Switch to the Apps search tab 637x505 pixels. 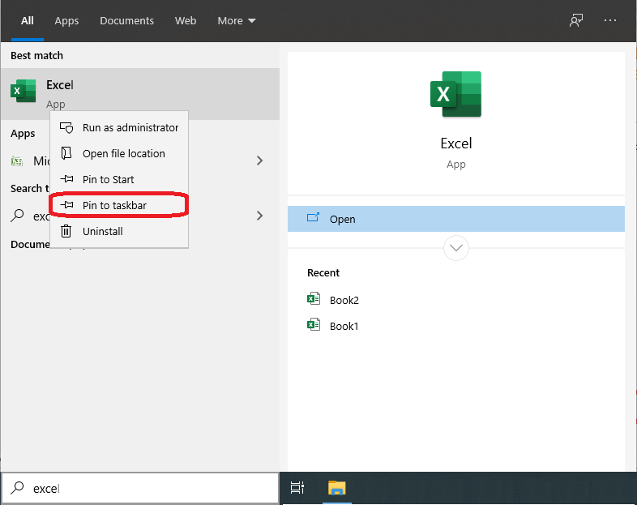point(66,21)
